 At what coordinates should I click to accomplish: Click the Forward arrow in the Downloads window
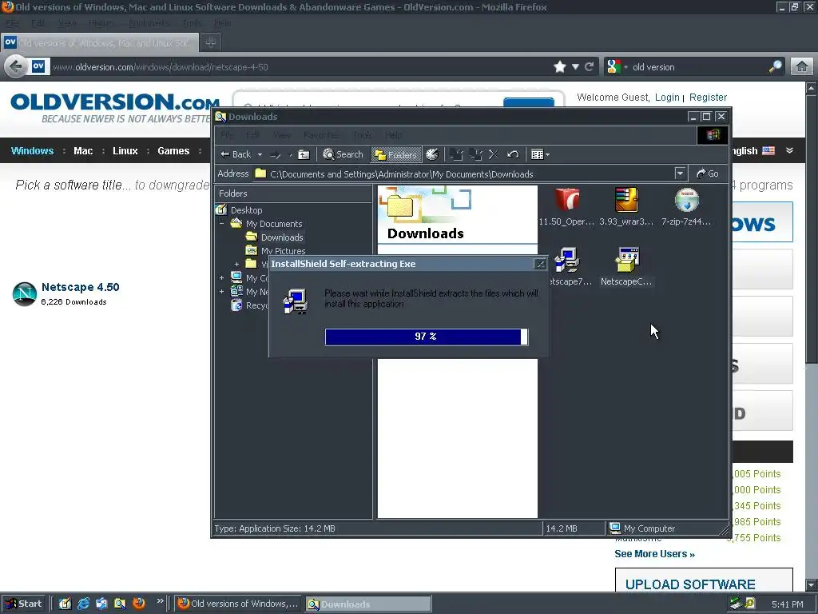276,154
